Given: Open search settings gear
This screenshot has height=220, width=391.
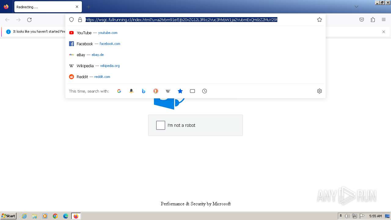Looking at the screenshot, I should (320, 91).
